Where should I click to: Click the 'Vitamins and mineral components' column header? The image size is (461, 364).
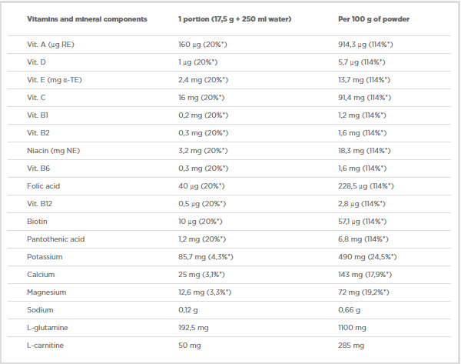point(87,18)
